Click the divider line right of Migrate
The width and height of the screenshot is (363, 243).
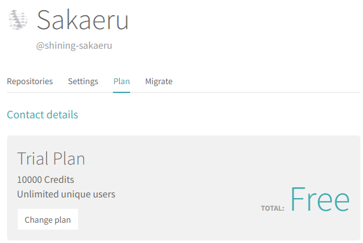pos(267,92)
